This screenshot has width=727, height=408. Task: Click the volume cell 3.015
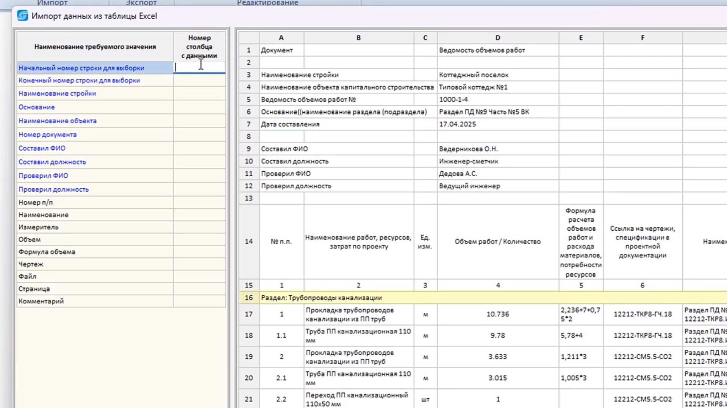point(498,378)
